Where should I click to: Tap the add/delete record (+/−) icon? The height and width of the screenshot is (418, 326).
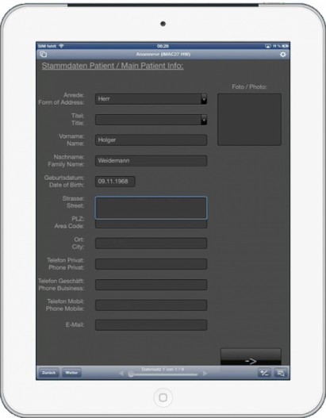click(264, 373)
